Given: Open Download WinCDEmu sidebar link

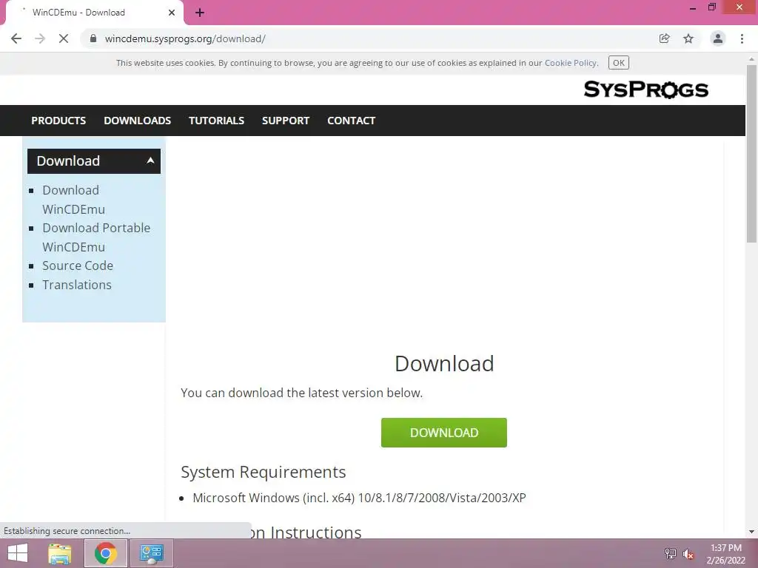Looking at the screenshot, I should pyautogui.click(x=73, y=200).
